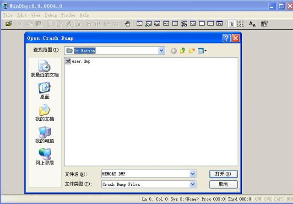Create a new folder in the dialog
The width and height of the screenshot is (293, 204).
point(192,51)
